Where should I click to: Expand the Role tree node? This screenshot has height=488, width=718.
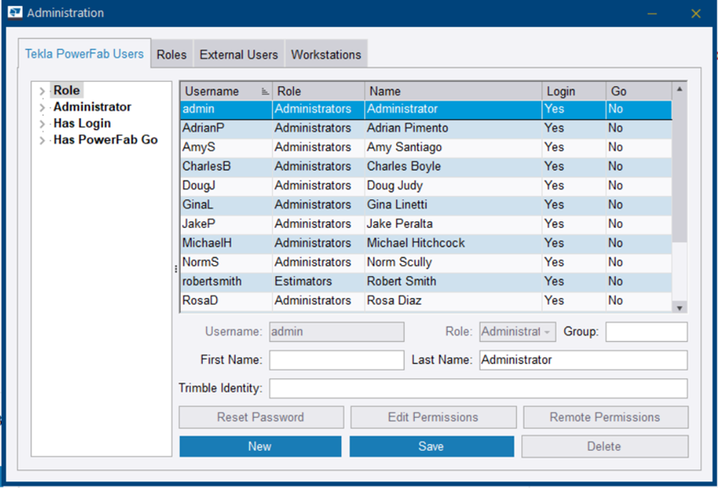click(x=41, y=91)
